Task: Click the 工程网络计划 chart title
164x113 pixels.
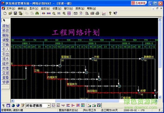Action: point(76,32)
